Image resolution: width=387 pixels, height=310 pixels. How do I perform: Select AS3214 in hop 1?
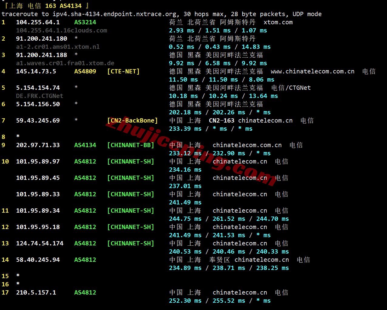85,22
